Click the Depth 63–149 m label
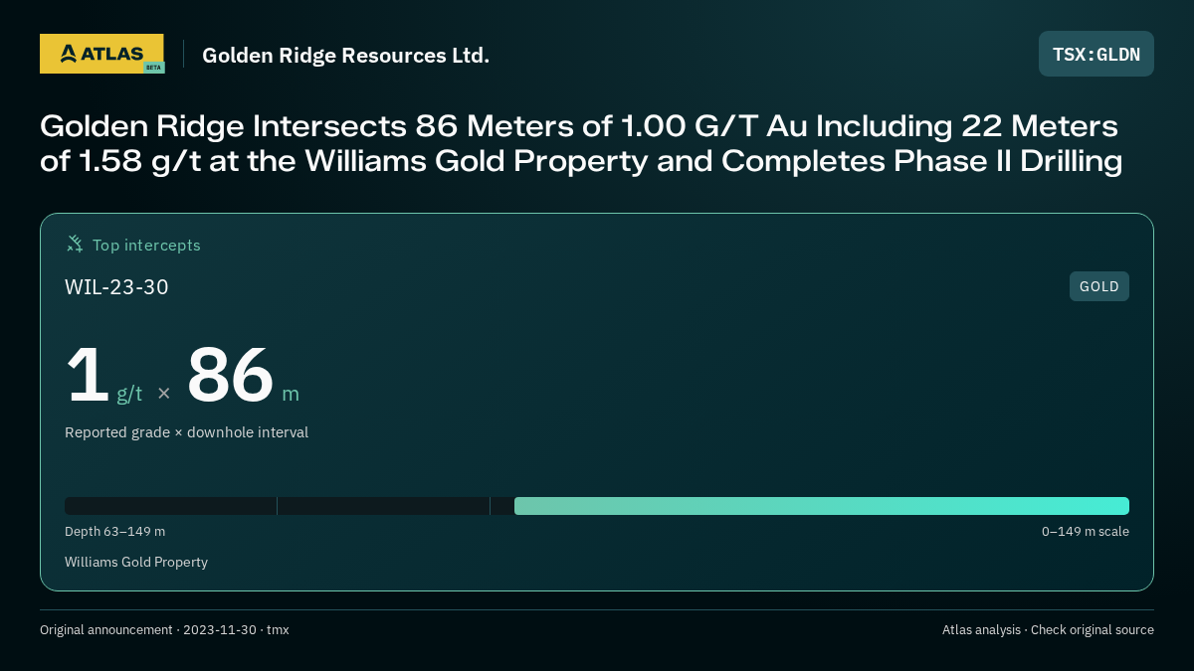This screenshot has width=1194, height=671. 114,532
